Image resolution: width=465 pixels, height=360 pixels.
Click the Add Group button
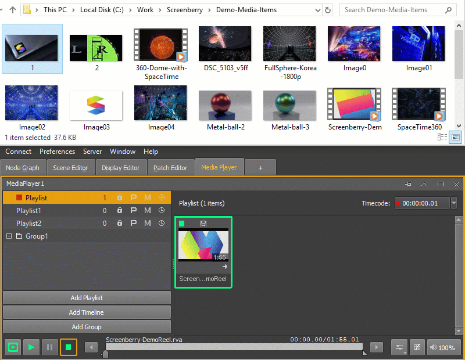point(87,327)
